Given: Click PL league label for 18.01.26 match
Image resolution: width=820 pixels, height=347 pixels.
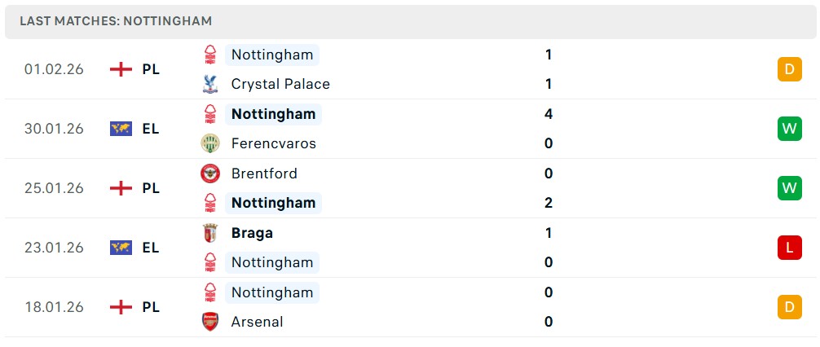Looking at the screenshot, I should 151,307.
